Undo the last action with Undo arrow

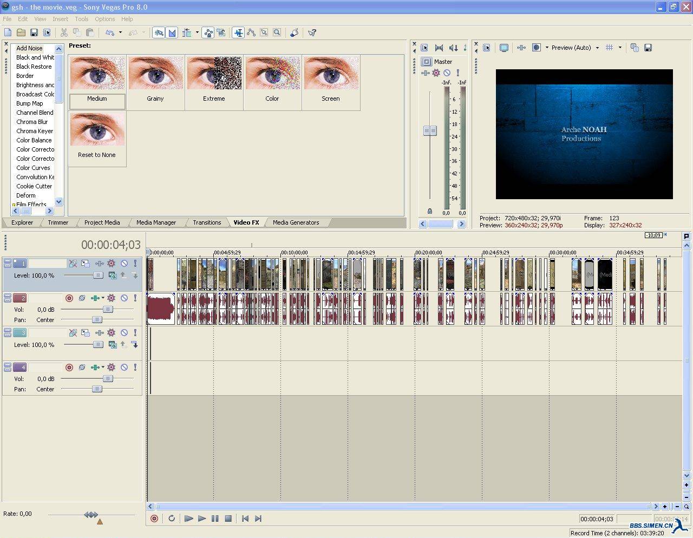(x=110, y=32)
